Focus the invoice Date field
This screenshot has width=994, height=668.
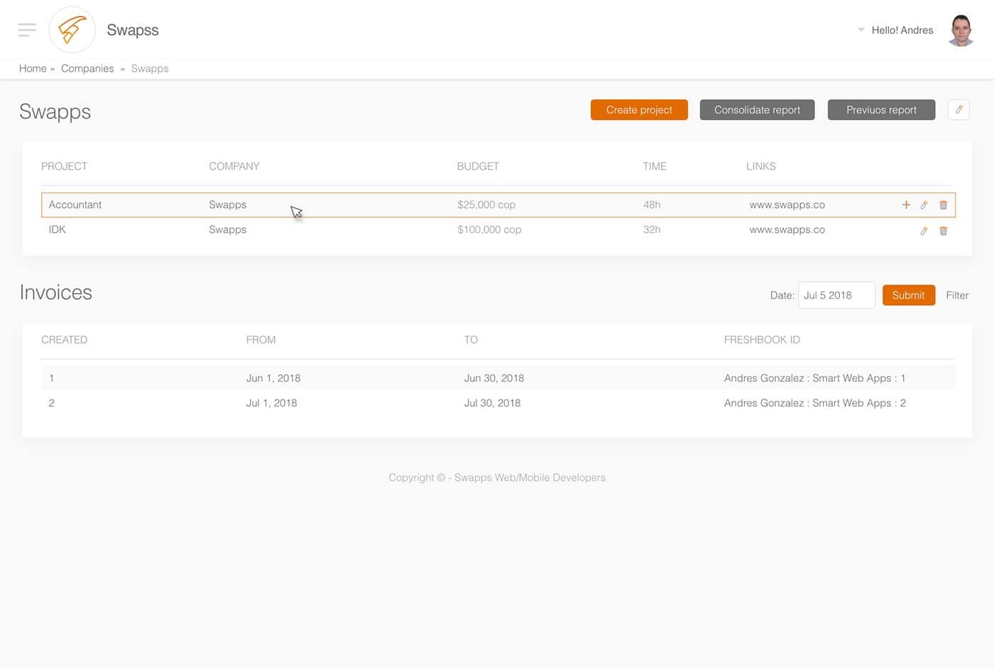coord(836,295)
